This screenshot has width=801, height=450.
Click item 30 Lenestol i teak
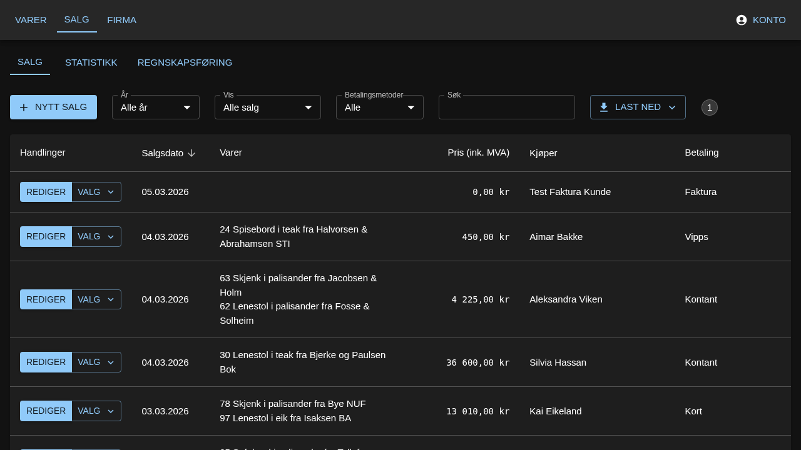pos(303,362)
